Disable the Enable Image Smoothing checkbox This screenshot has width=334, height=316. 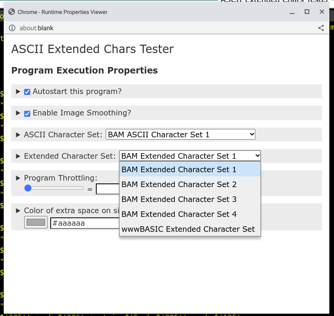tap(27, 114)
